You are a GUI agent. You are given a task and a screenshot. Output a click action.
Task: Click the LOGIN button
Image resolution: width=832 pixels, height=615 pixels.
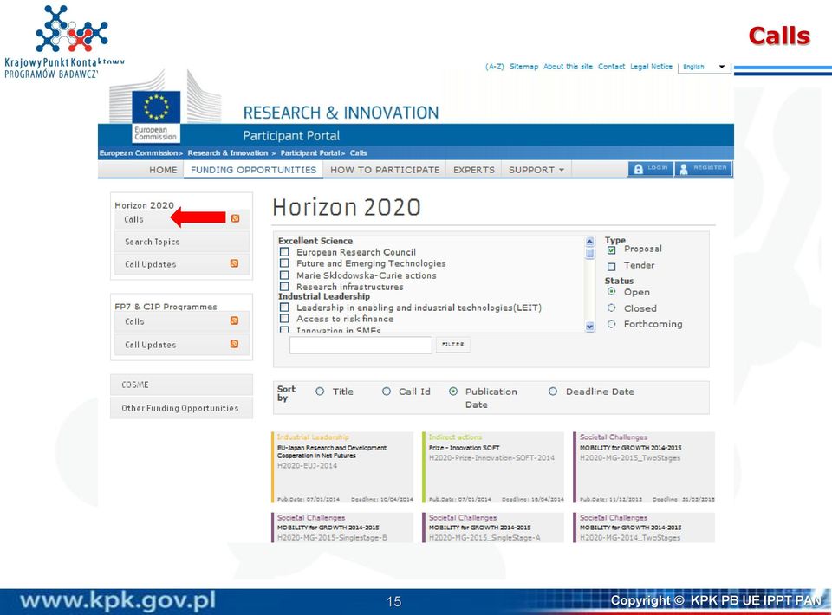pos(651,169)
